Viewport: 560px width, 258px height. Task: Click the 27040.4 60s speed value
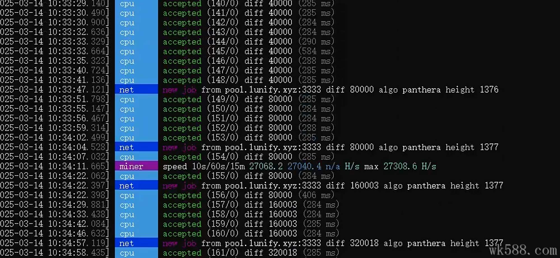click(x=304, y=166)
